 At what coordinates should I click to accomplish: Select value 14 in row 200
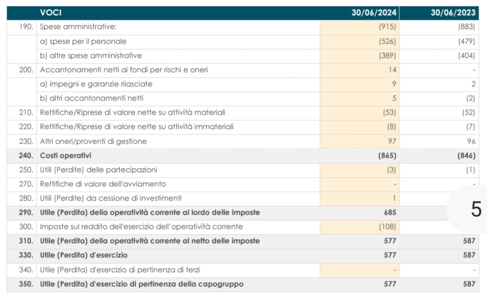pyautogui.click(x=392, y=70)
